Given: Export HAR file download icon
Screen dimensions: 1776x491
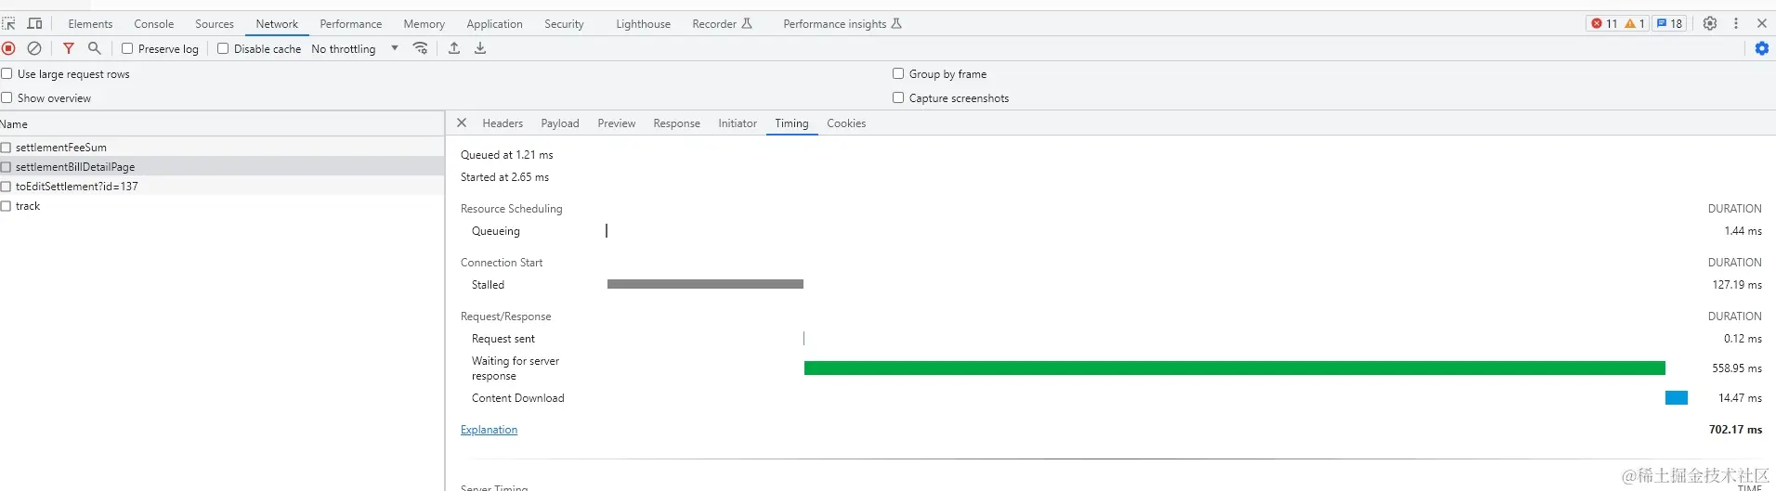Looking at the screenshot, I should (480, 48).
